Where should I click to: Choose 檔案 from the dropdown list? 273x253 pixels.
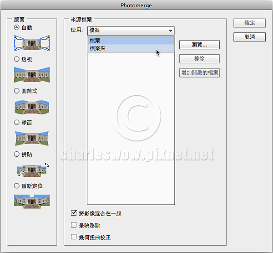point(131,41)
